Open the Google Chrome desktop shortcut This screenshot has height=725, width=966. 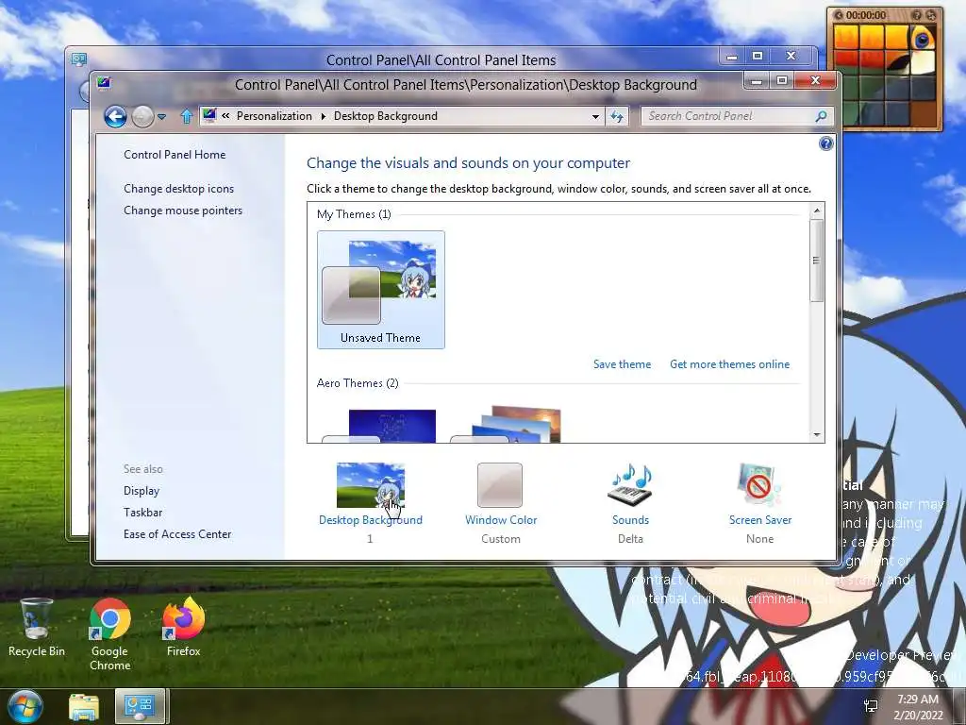pos(109,634)
